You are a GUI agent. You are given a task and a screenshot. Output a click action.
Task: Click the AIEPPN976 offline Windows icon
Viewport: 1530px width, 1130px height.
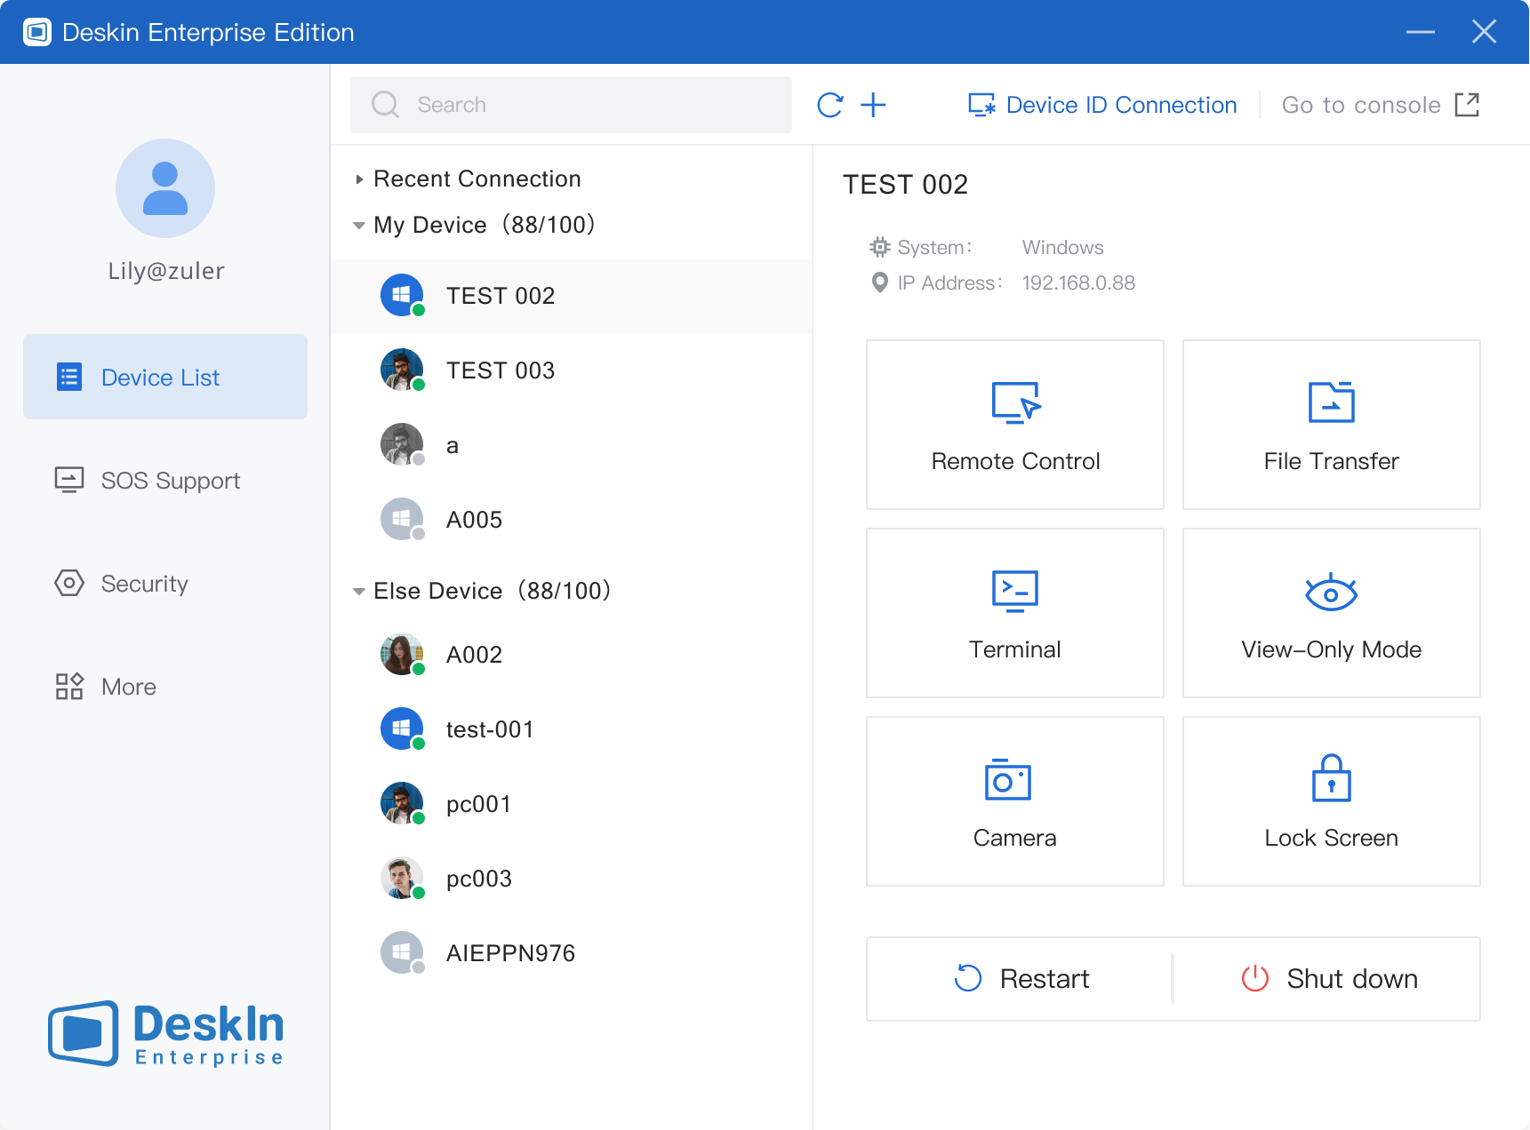click(x=402, y=952)
